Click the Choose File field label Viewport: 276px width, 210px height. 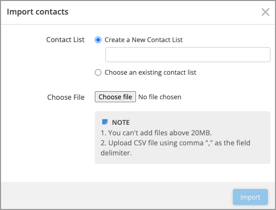[66, 97]
